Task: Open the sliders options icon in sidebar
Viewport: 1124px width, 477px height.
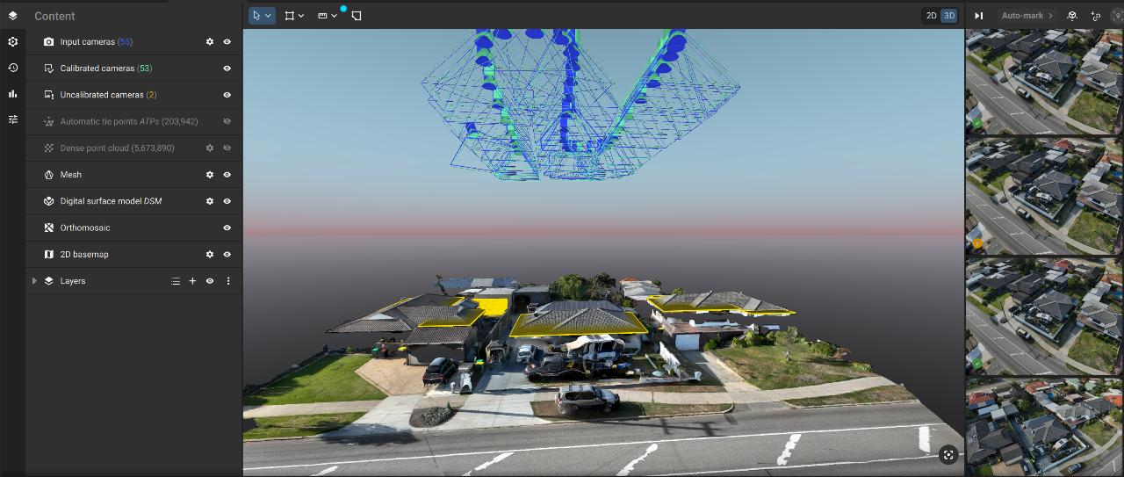Action: click(12, 119)
